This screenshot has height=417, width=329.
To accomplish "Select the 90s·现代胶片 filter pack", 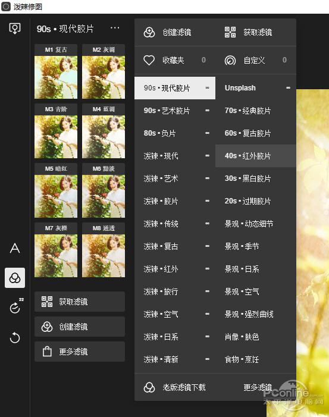I will coord(175,88).
